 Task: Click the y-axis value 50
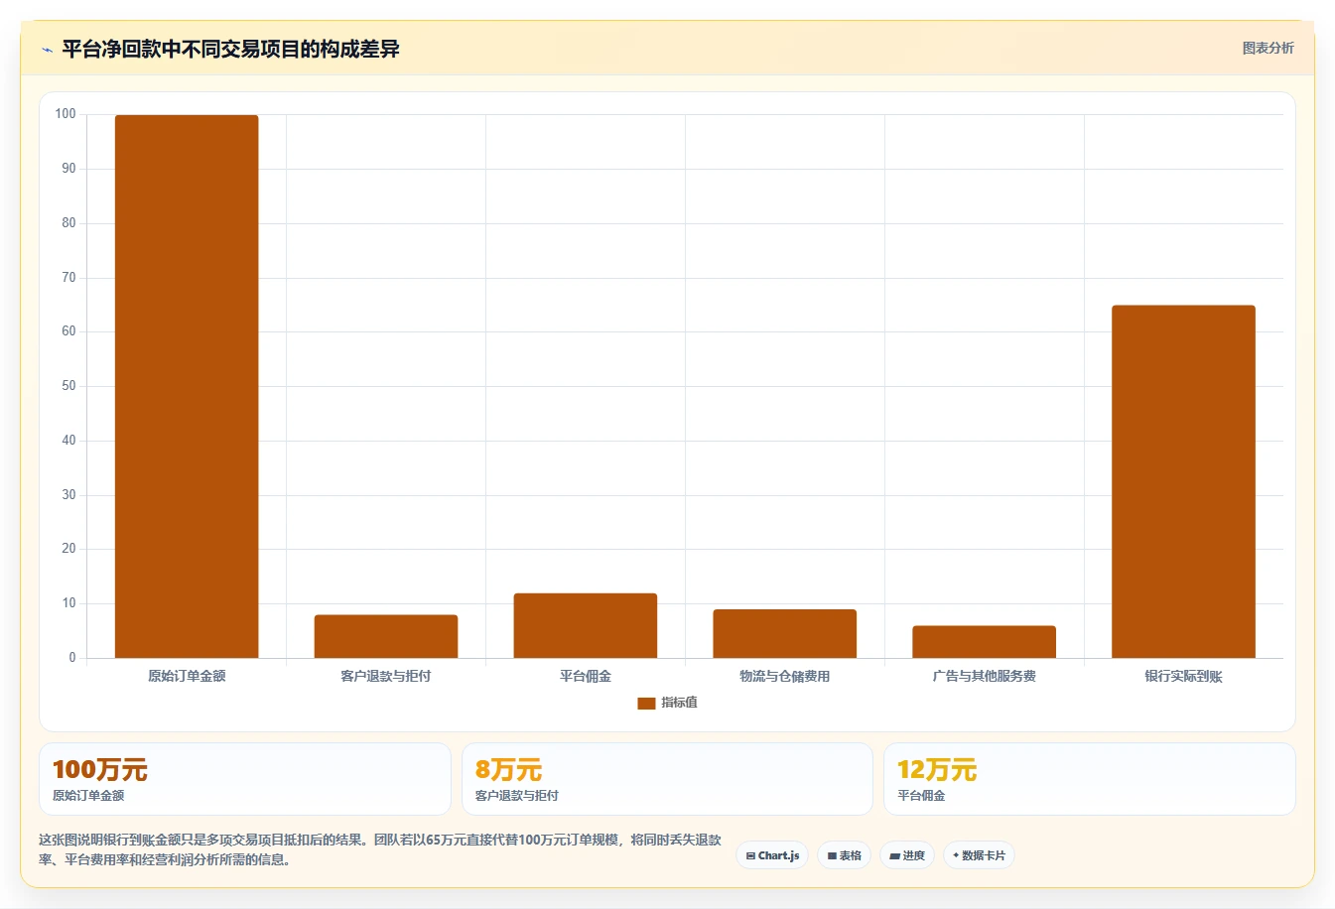pyautogui.click(x=68, y=386)
